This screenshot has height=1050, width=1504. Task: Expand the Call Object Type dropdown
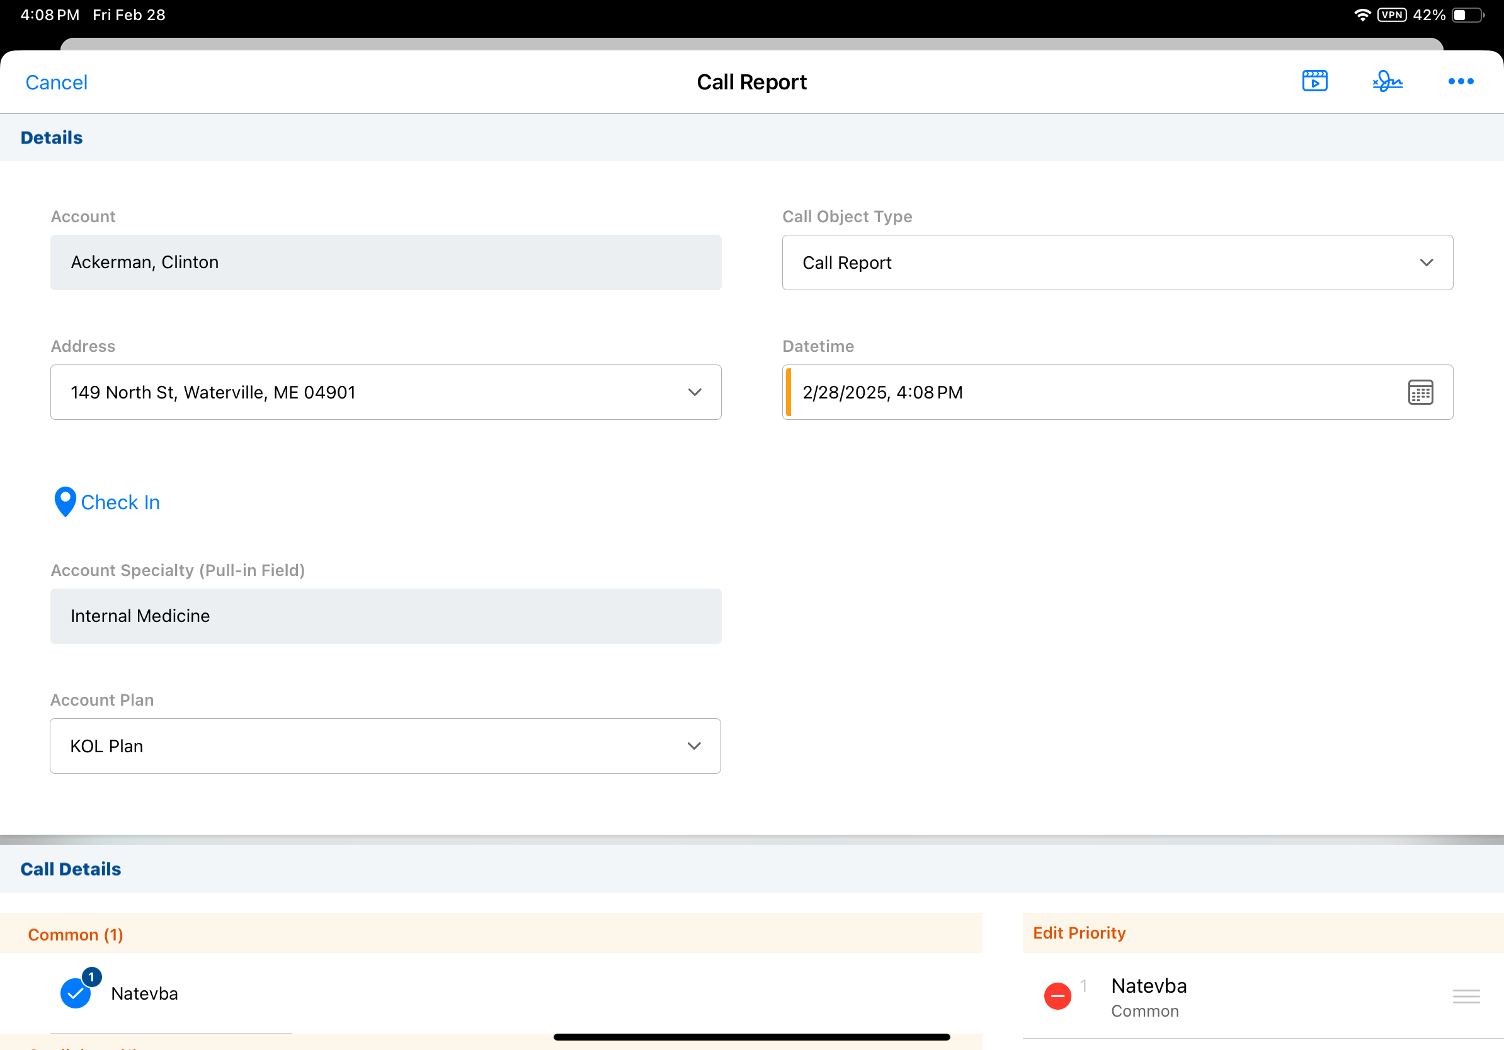click(x=1425, y=262)
